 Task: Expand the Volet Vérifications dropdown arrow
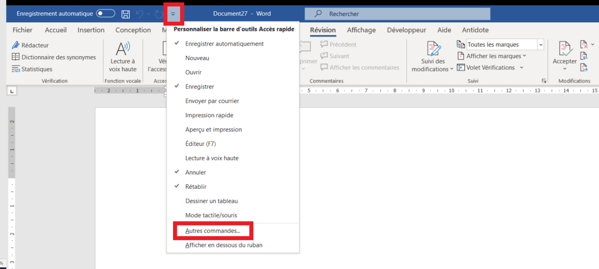click(x=522, y=67)
